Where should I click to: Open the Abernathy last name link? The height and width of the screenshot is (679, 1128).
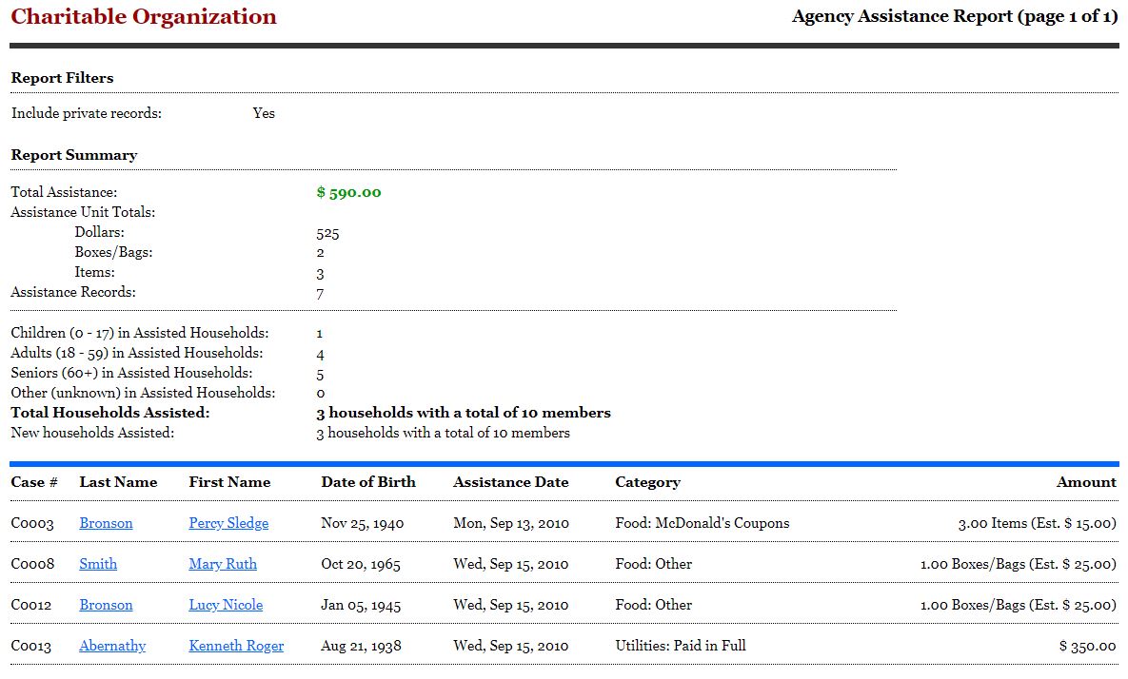(x=112, y=646)
